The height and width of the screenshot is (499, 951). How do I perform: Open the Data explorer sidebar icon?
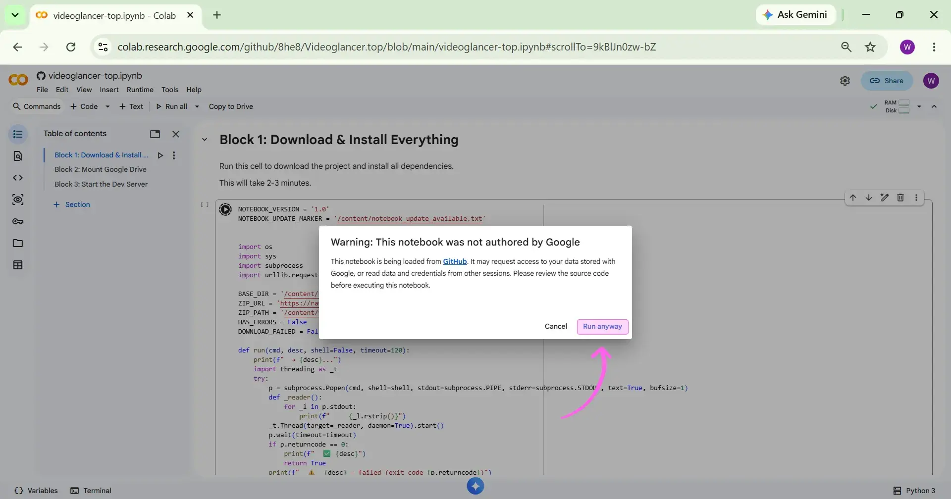pos(18,200)
